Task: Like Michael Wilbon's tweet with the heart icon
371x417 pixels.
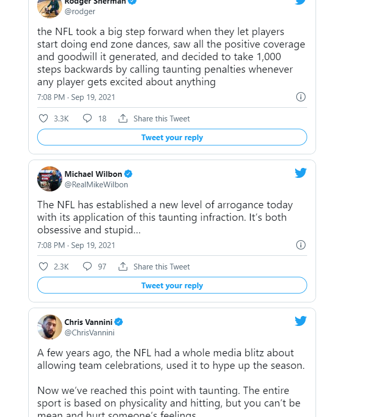Action: click(44, 267)
